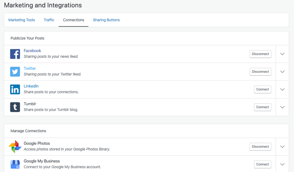Screen dimensions: 294x172
Task: Expand the Google Photos connection details
Action: click(x=282, y=146)
